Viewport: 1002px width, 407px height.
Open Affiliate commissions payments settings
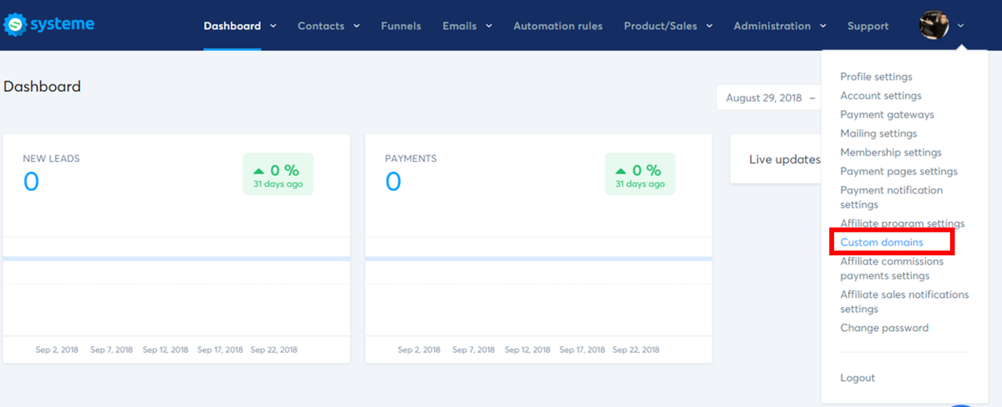892,268
